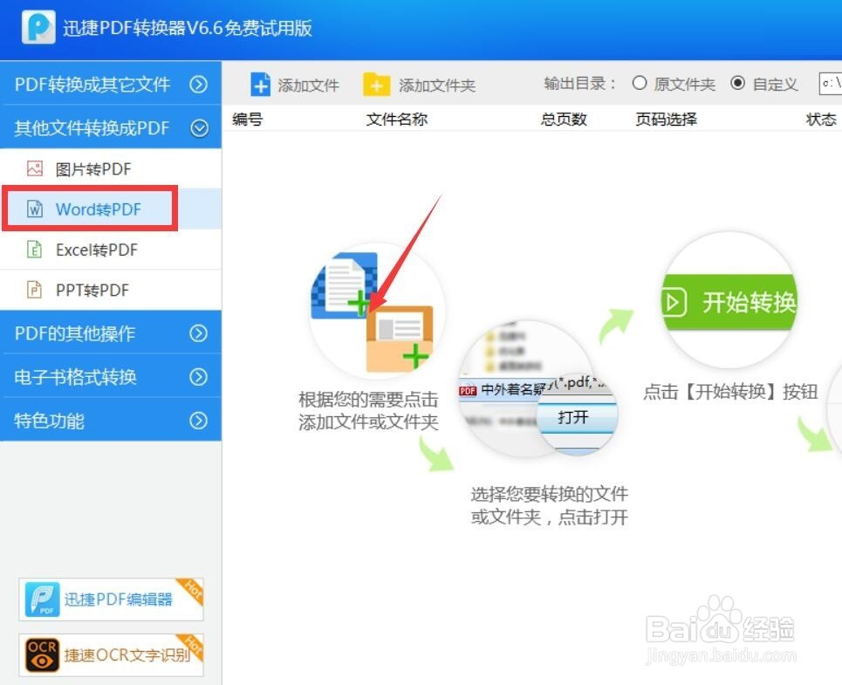Screen dimensions: 842x685
Task: Click the 总页数 column header
Action: coord(564,120)
